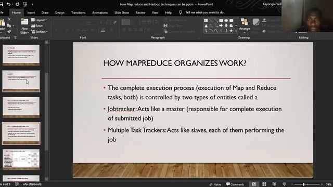Image resolution: width=333 pixels, height=187 pixels.
Task: Open the Arrange dropdown in Drawing group
Action: tap(245, 25)
